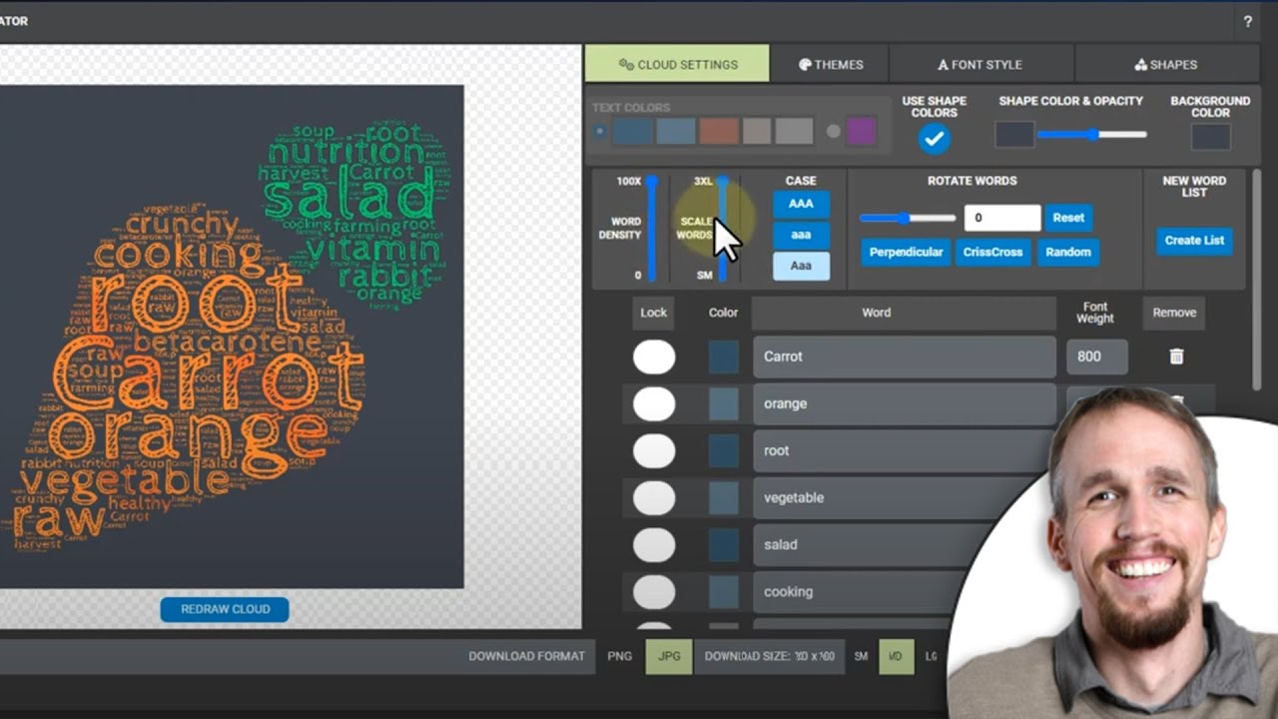The width and height of the screenshot is (1278, 719).
Task: Click the Create List button
Action: [x=1194, y=241]
